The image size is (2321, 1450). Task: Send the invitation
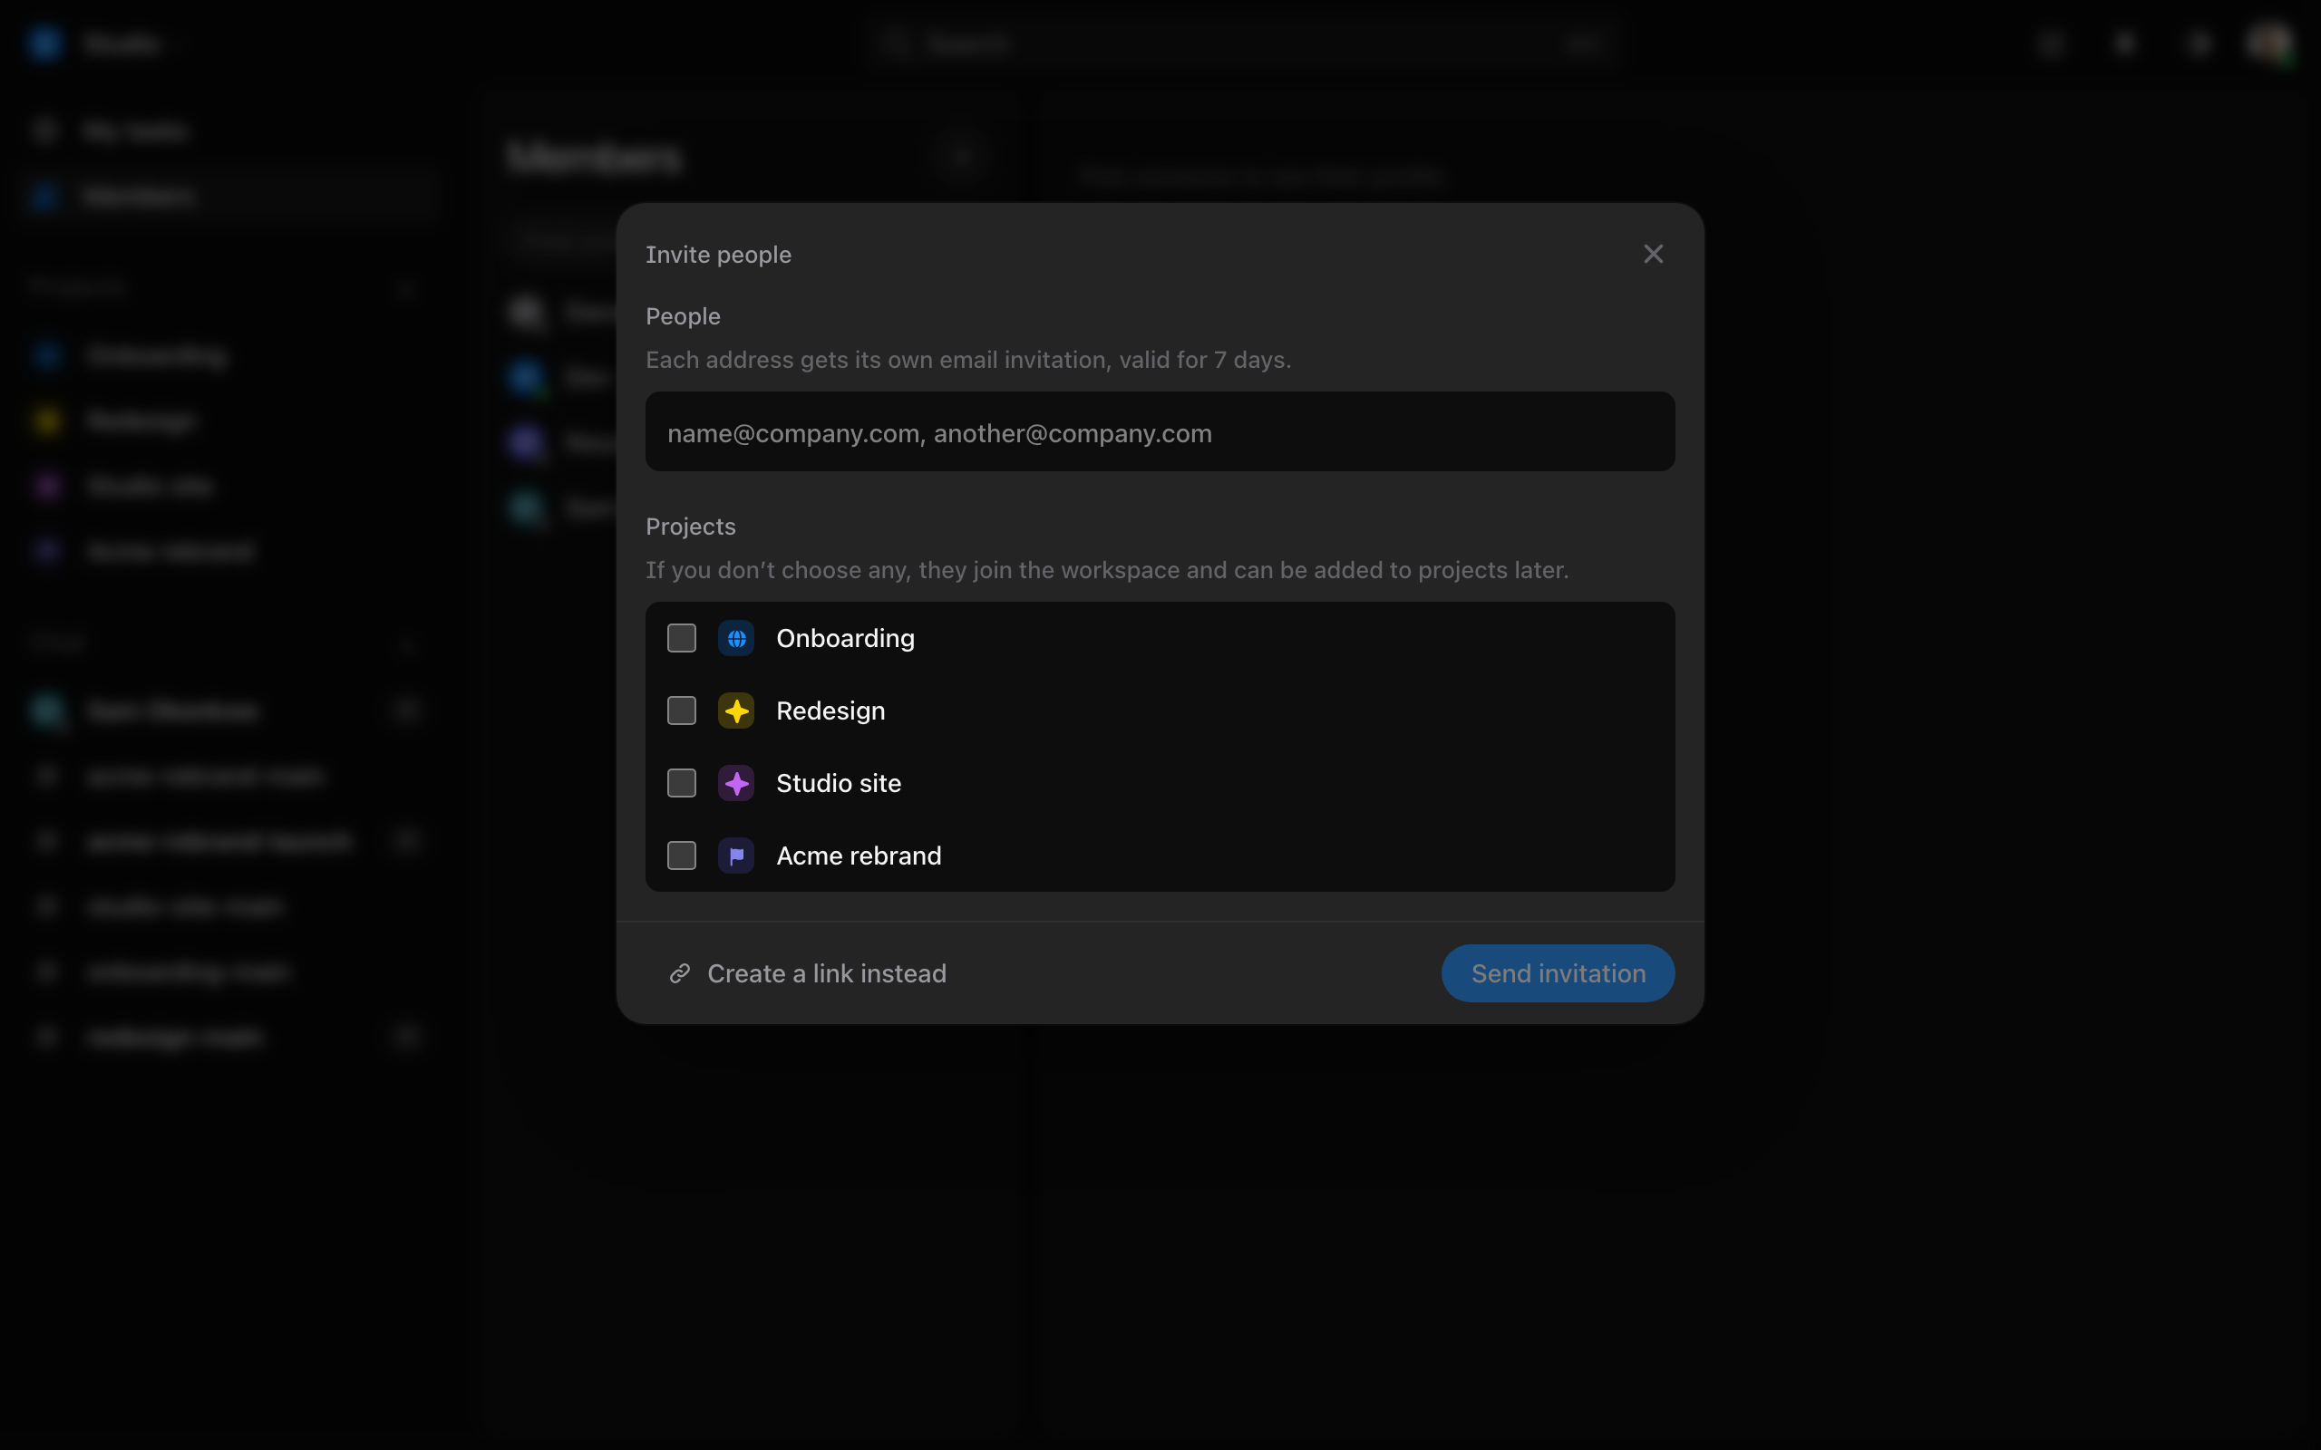coord(1558,973)
